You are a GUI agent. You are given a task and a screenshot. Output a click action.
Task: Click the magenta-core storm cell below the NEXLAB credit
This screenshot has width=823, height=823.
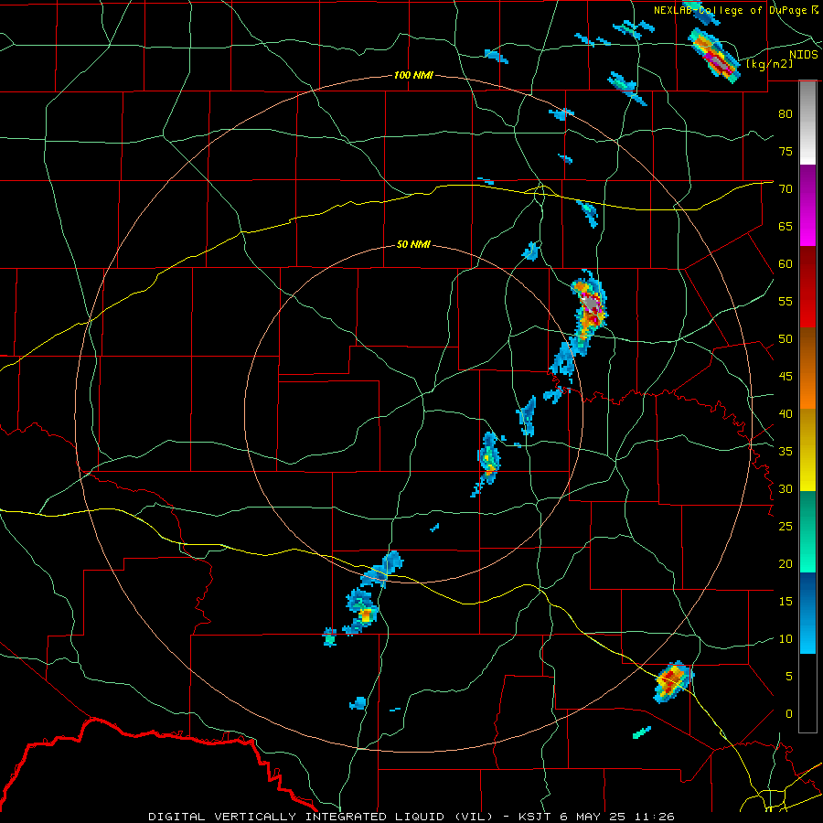[714, 56]
